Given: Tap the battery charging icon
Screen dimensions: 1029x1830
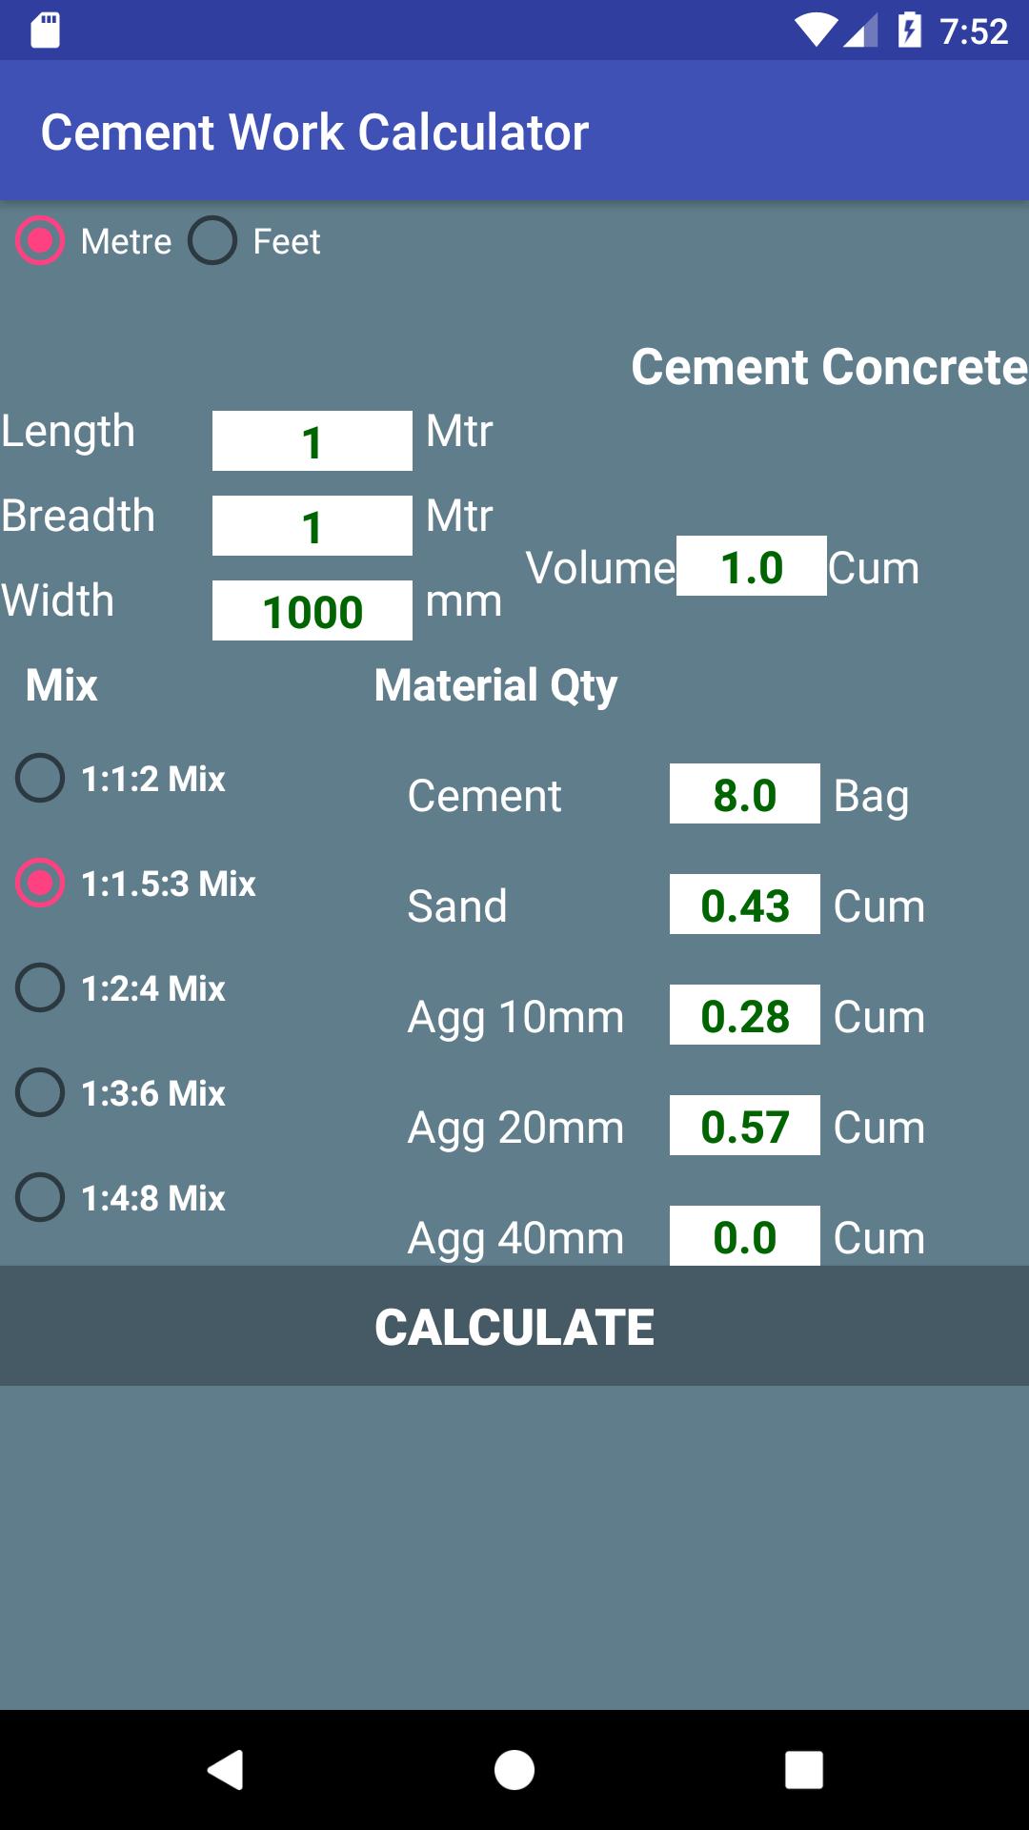Looking at the screenshot, I should [912, 29].
